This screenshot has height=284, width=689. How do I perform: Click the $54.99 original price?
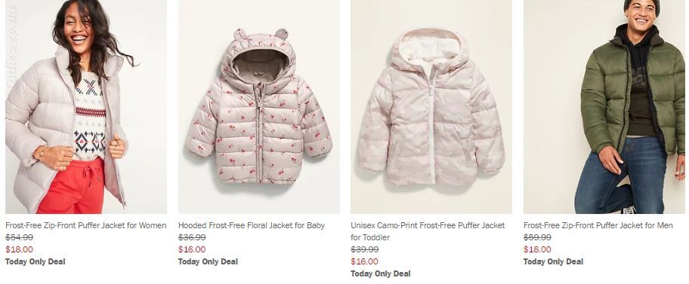point(19,237)
